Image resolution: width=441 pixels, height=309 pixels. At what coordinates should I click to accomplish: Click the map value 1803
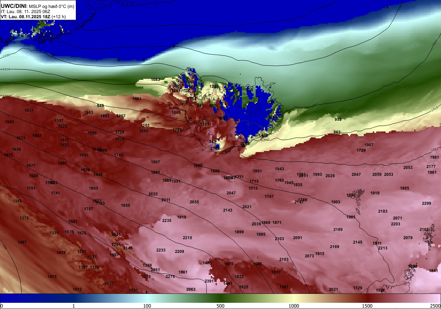[93, 188]
